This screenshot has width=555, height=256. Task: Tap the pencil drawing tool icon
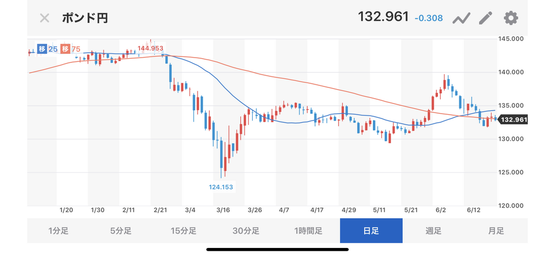tap(486, 18)
